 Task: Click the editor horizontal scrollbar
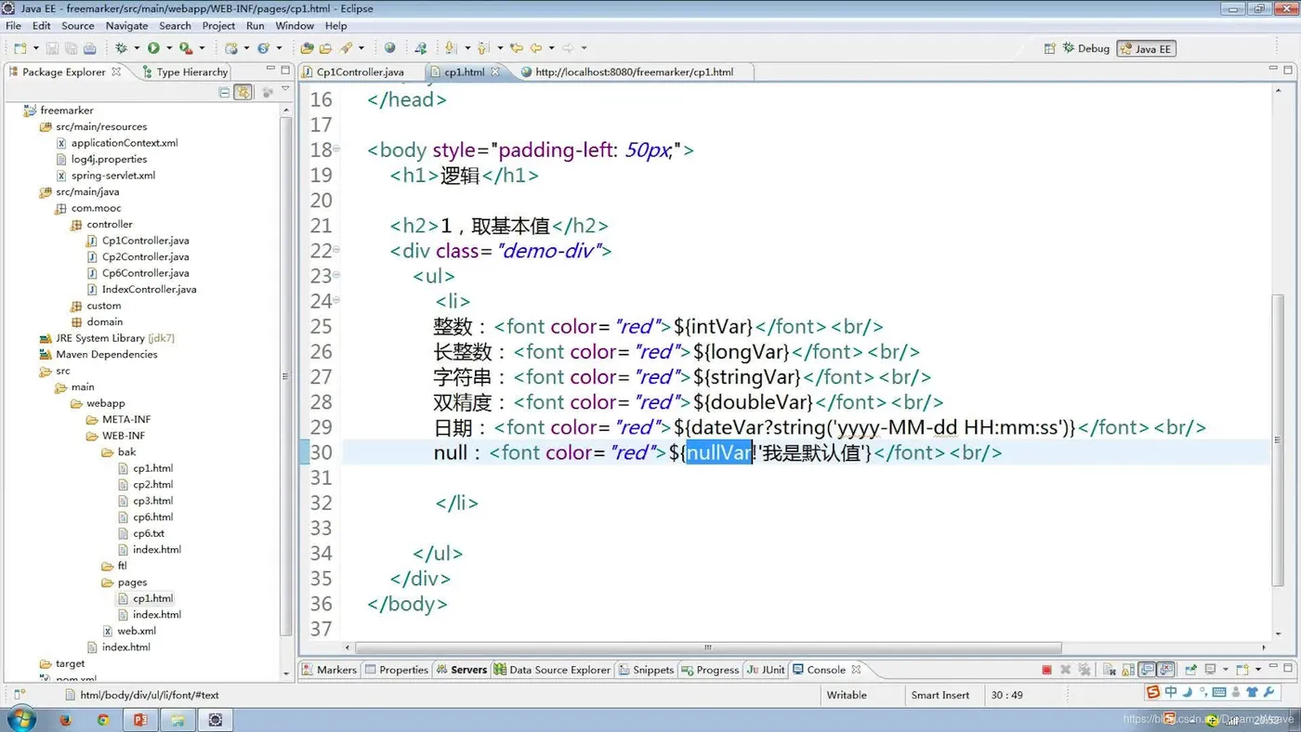pos(708,647)
